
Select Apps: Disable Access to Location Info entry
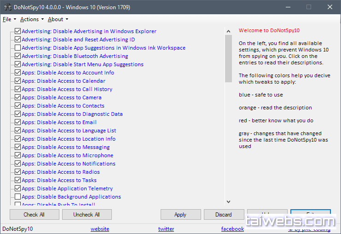69,139
